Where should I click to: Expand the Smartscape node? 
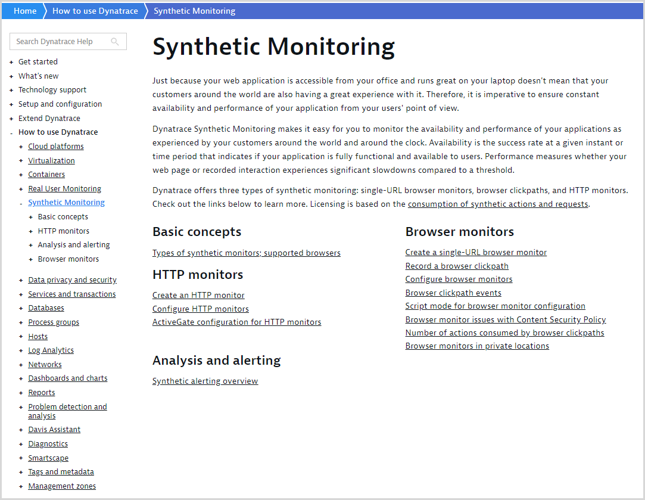21,458
